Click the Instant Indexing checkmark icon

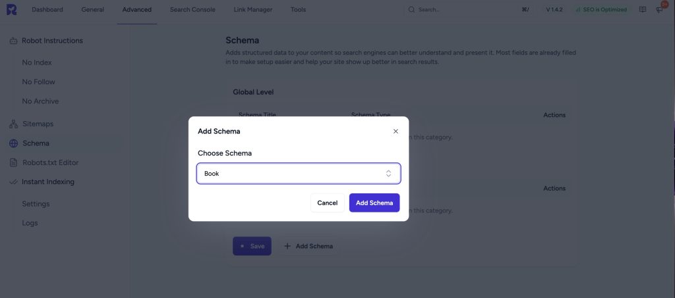(x=13, y=182)
